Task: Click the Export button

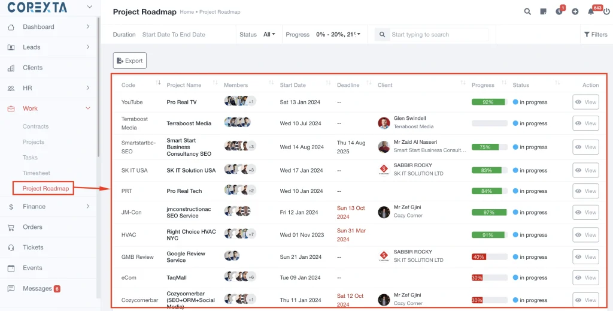Action: [x=130, y=61]
